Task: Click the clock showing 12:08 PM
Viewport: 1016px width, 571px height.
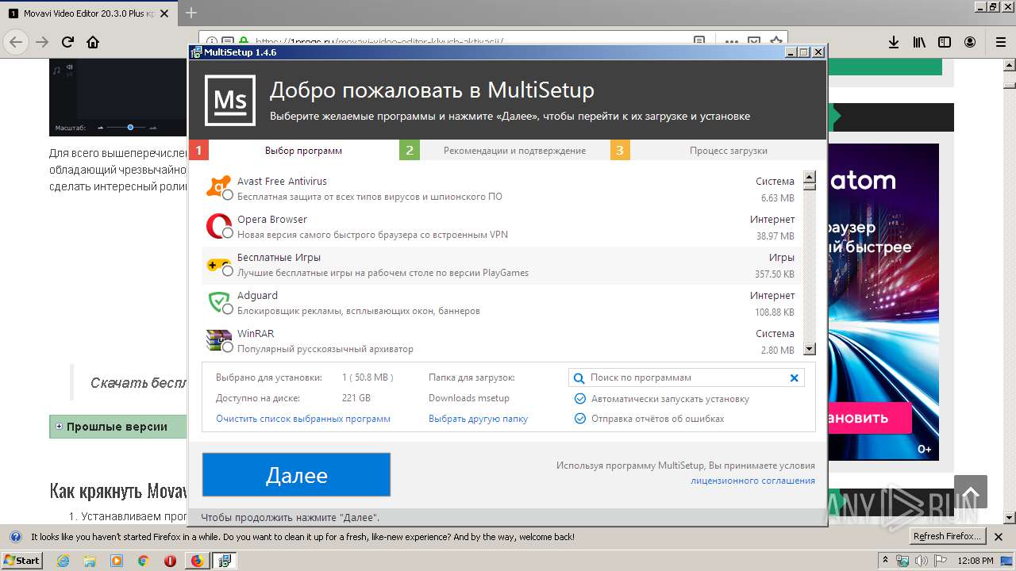Action: coord(976,561)
